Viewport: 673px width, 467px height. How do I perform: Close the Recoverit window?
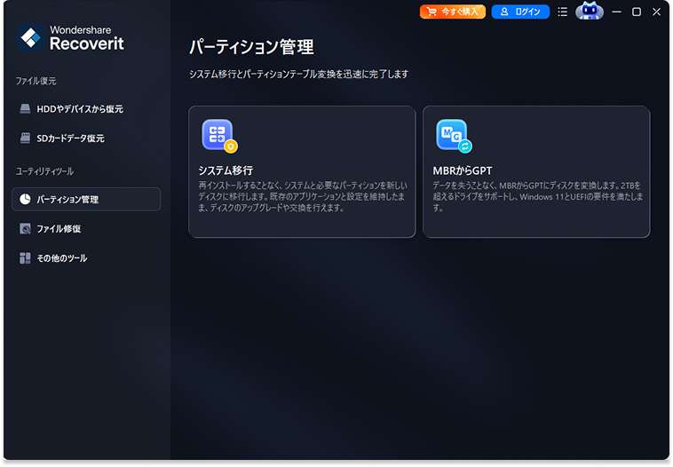656,12
